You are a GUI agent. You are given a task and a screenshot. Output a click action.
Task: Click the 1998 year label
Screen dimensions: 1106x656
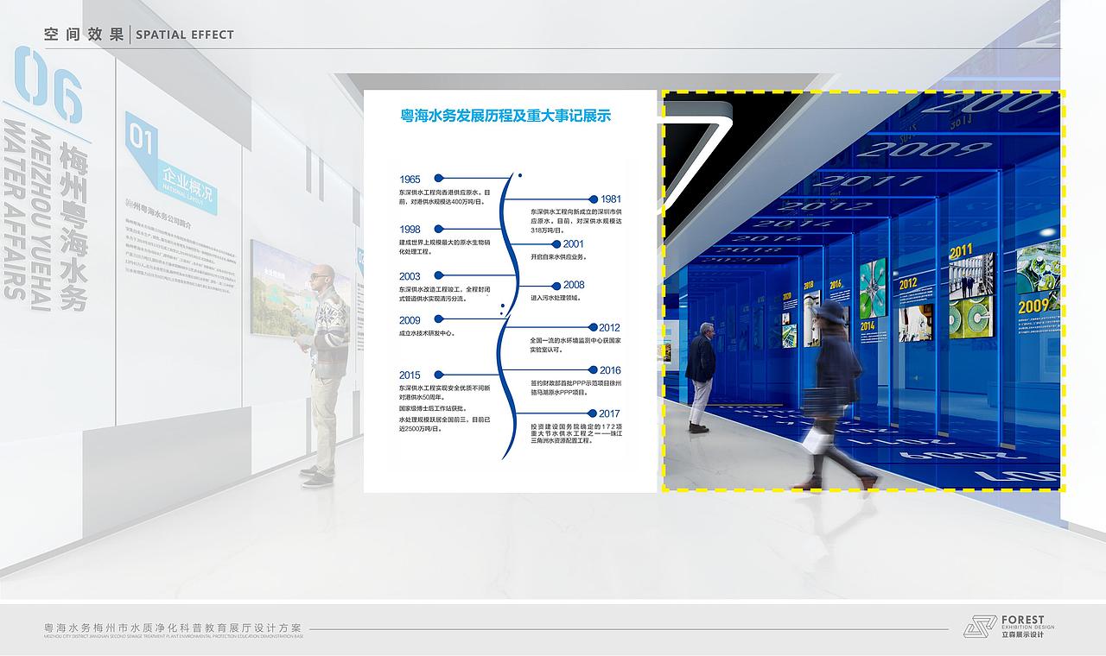tap(410, 230)
